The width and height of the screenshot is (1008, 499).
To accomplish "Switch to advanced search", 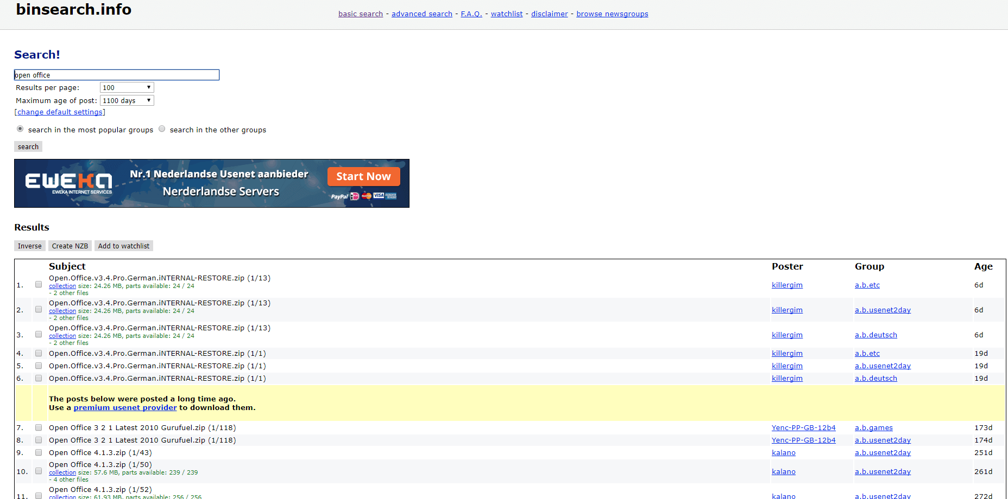I will point(422,14).
